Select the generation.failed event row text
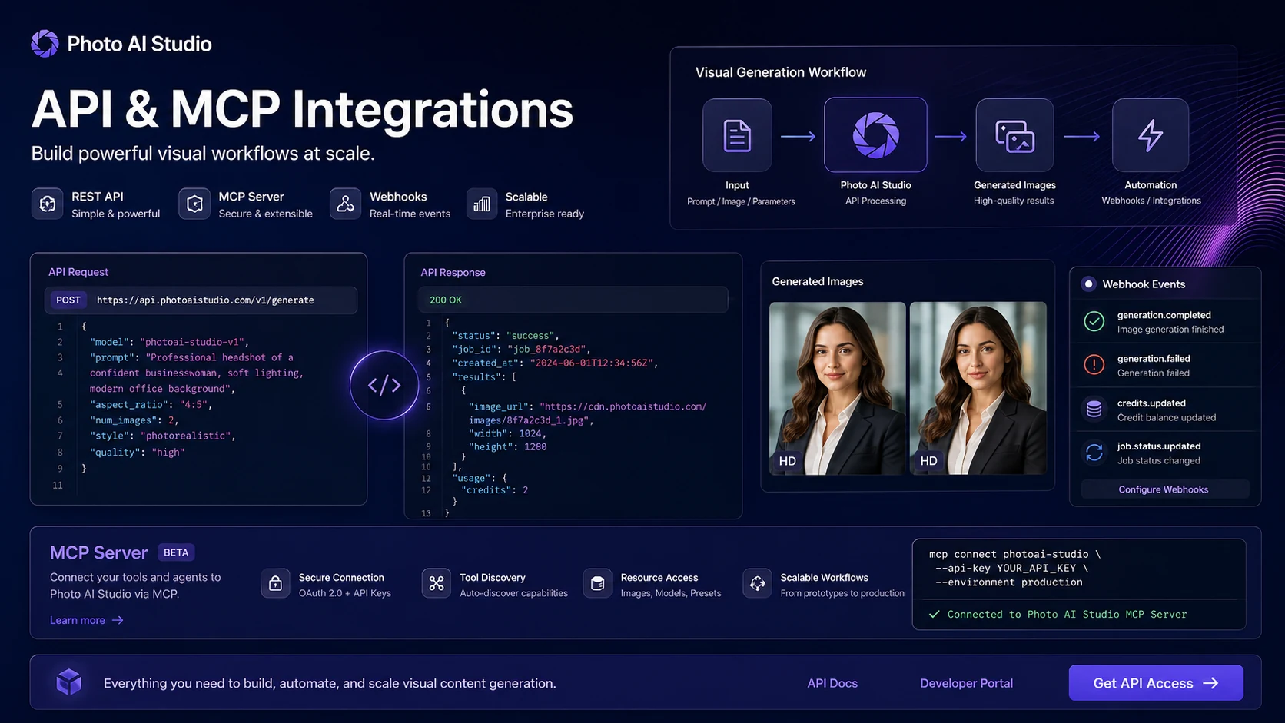1285x723 pixels. pyautogui.click(x=1154, y=366)
